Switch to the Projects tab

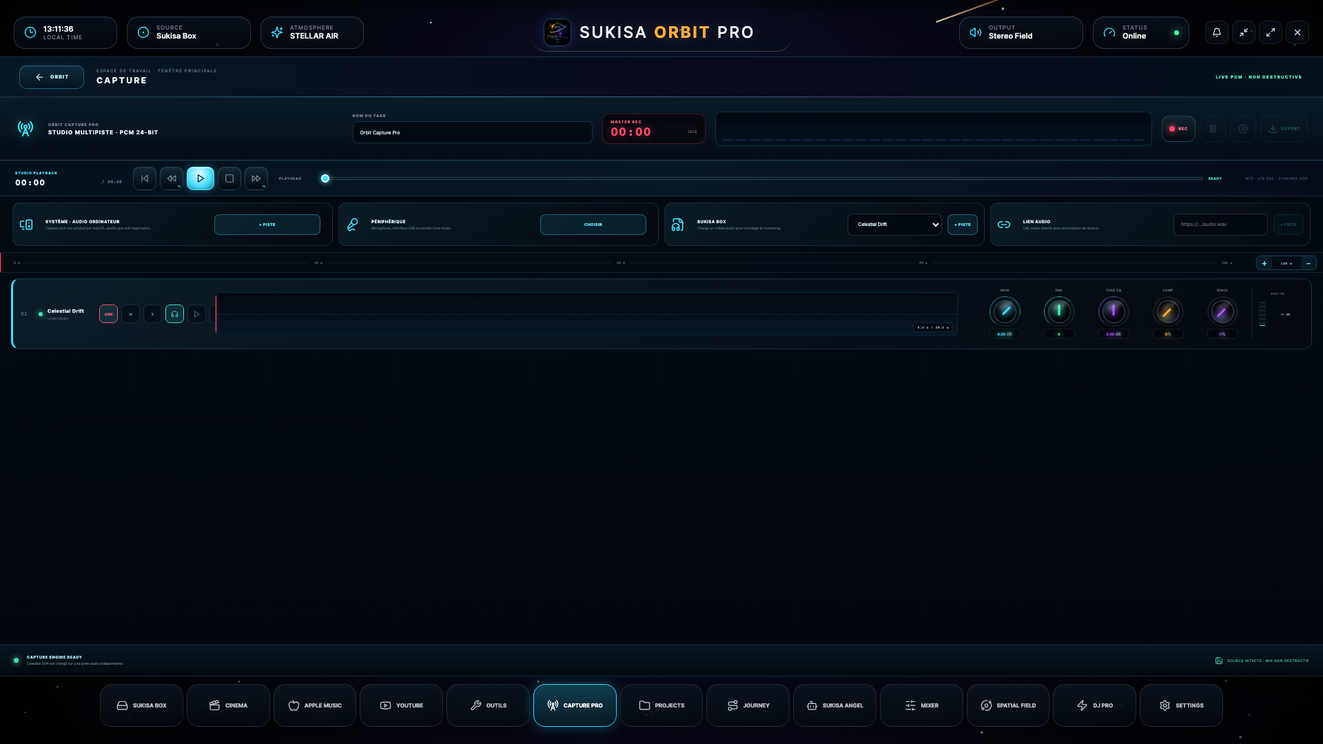click(x=661, y=705)
